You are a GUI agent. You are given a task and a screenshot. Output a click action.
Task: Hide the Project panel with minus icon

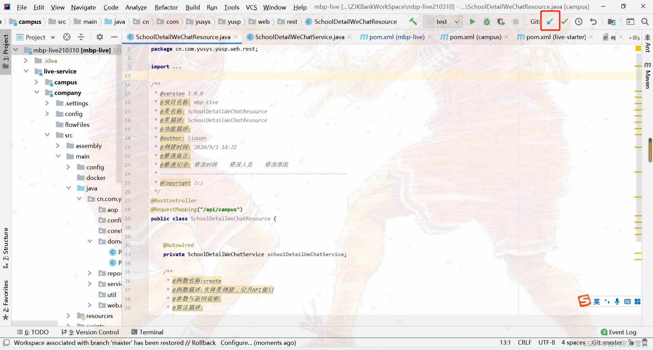click(x=114, y=37)
